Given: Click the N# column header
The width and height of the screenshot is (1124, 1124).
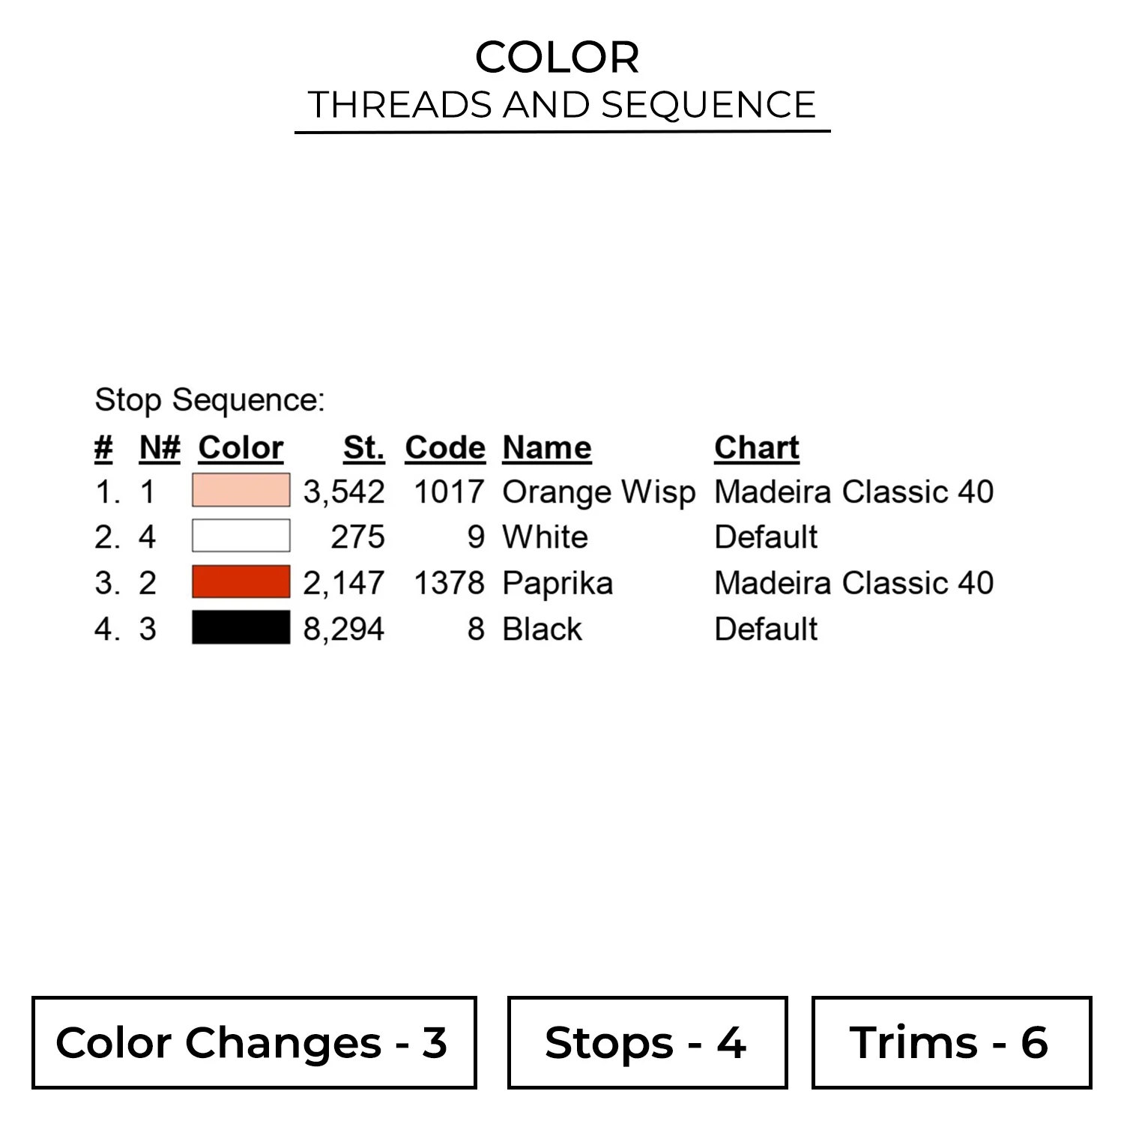Looking at the screenshot, I should (x=160, y=448).
